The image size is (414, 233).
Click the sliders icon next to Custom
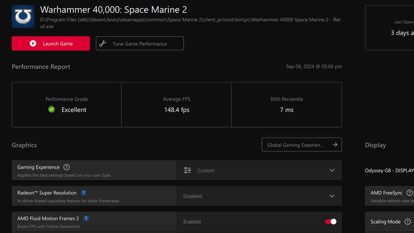187,170
